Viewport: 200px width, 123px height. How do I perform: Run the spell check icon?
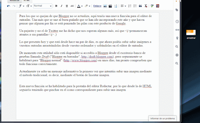click(152, 6)
